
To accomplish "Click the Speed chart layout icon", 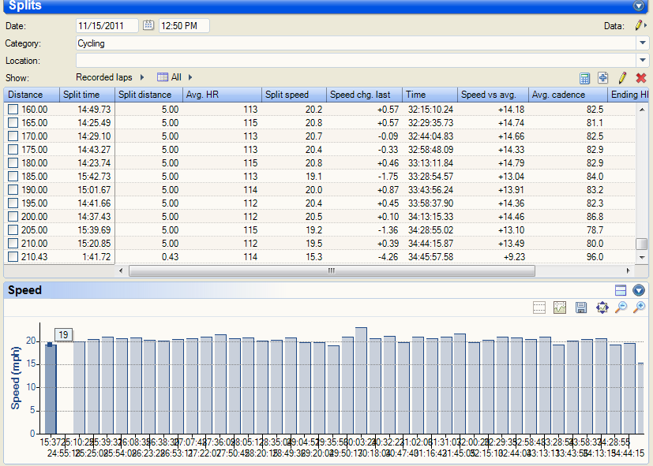I will click(x=621, y=290).
